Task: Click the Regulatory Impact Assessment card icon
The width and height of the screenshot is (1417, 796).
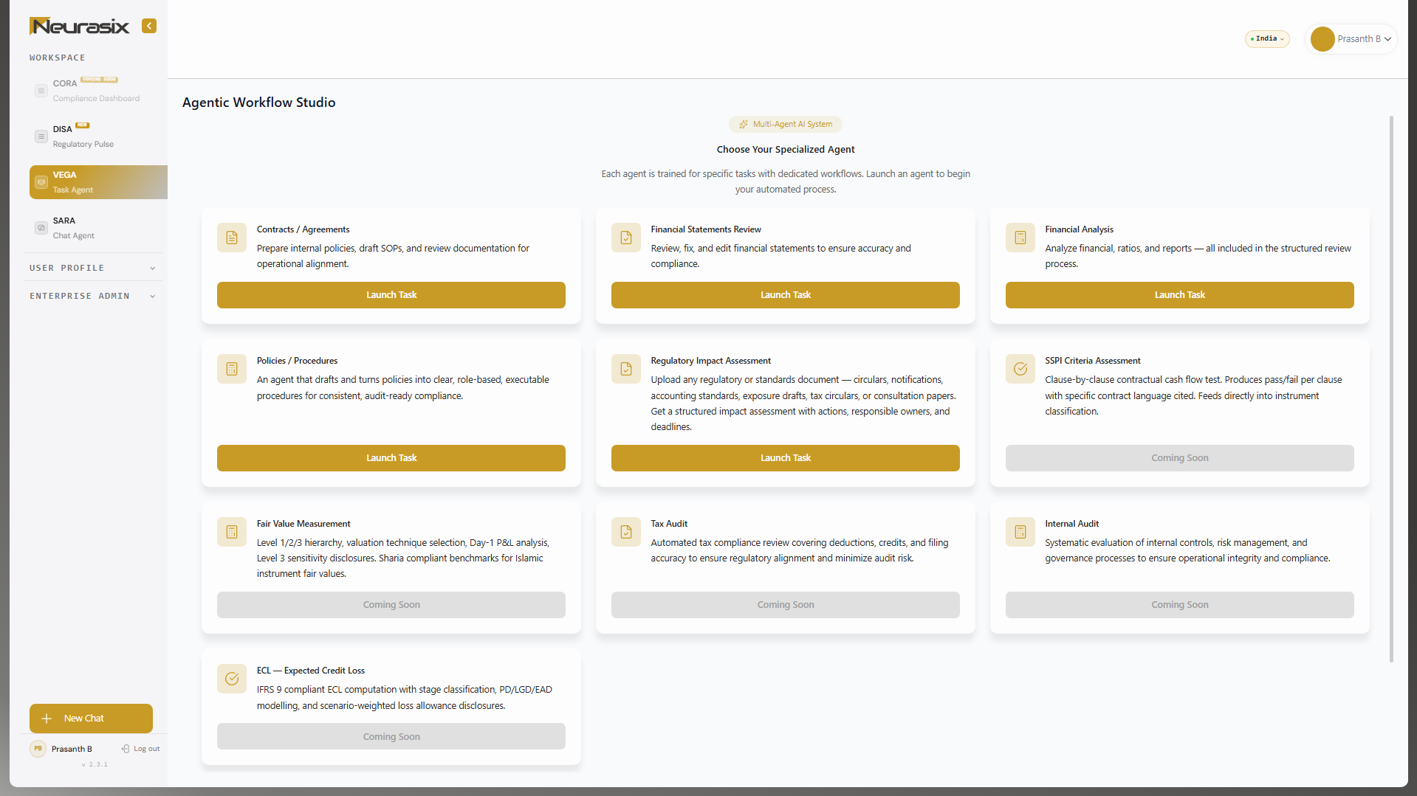Action: pos(626,369)
